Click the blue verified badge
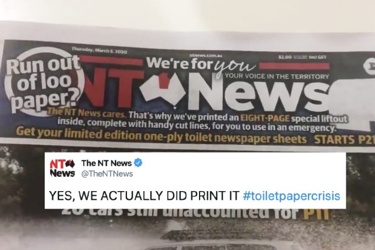The image size is (375, 250). (x=138, y=163)
